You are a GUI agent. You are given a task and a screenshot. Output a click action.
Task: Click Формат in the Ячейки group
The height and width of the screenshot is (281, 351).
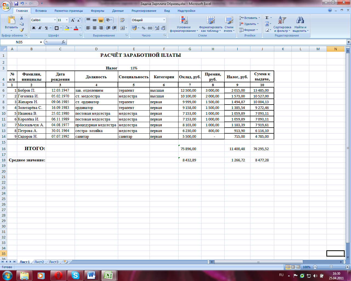(248, 30)
